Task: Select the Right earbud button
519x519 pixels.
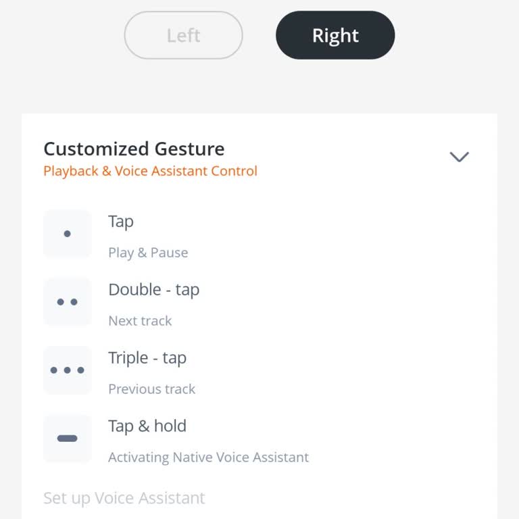Action: [335, 35]
